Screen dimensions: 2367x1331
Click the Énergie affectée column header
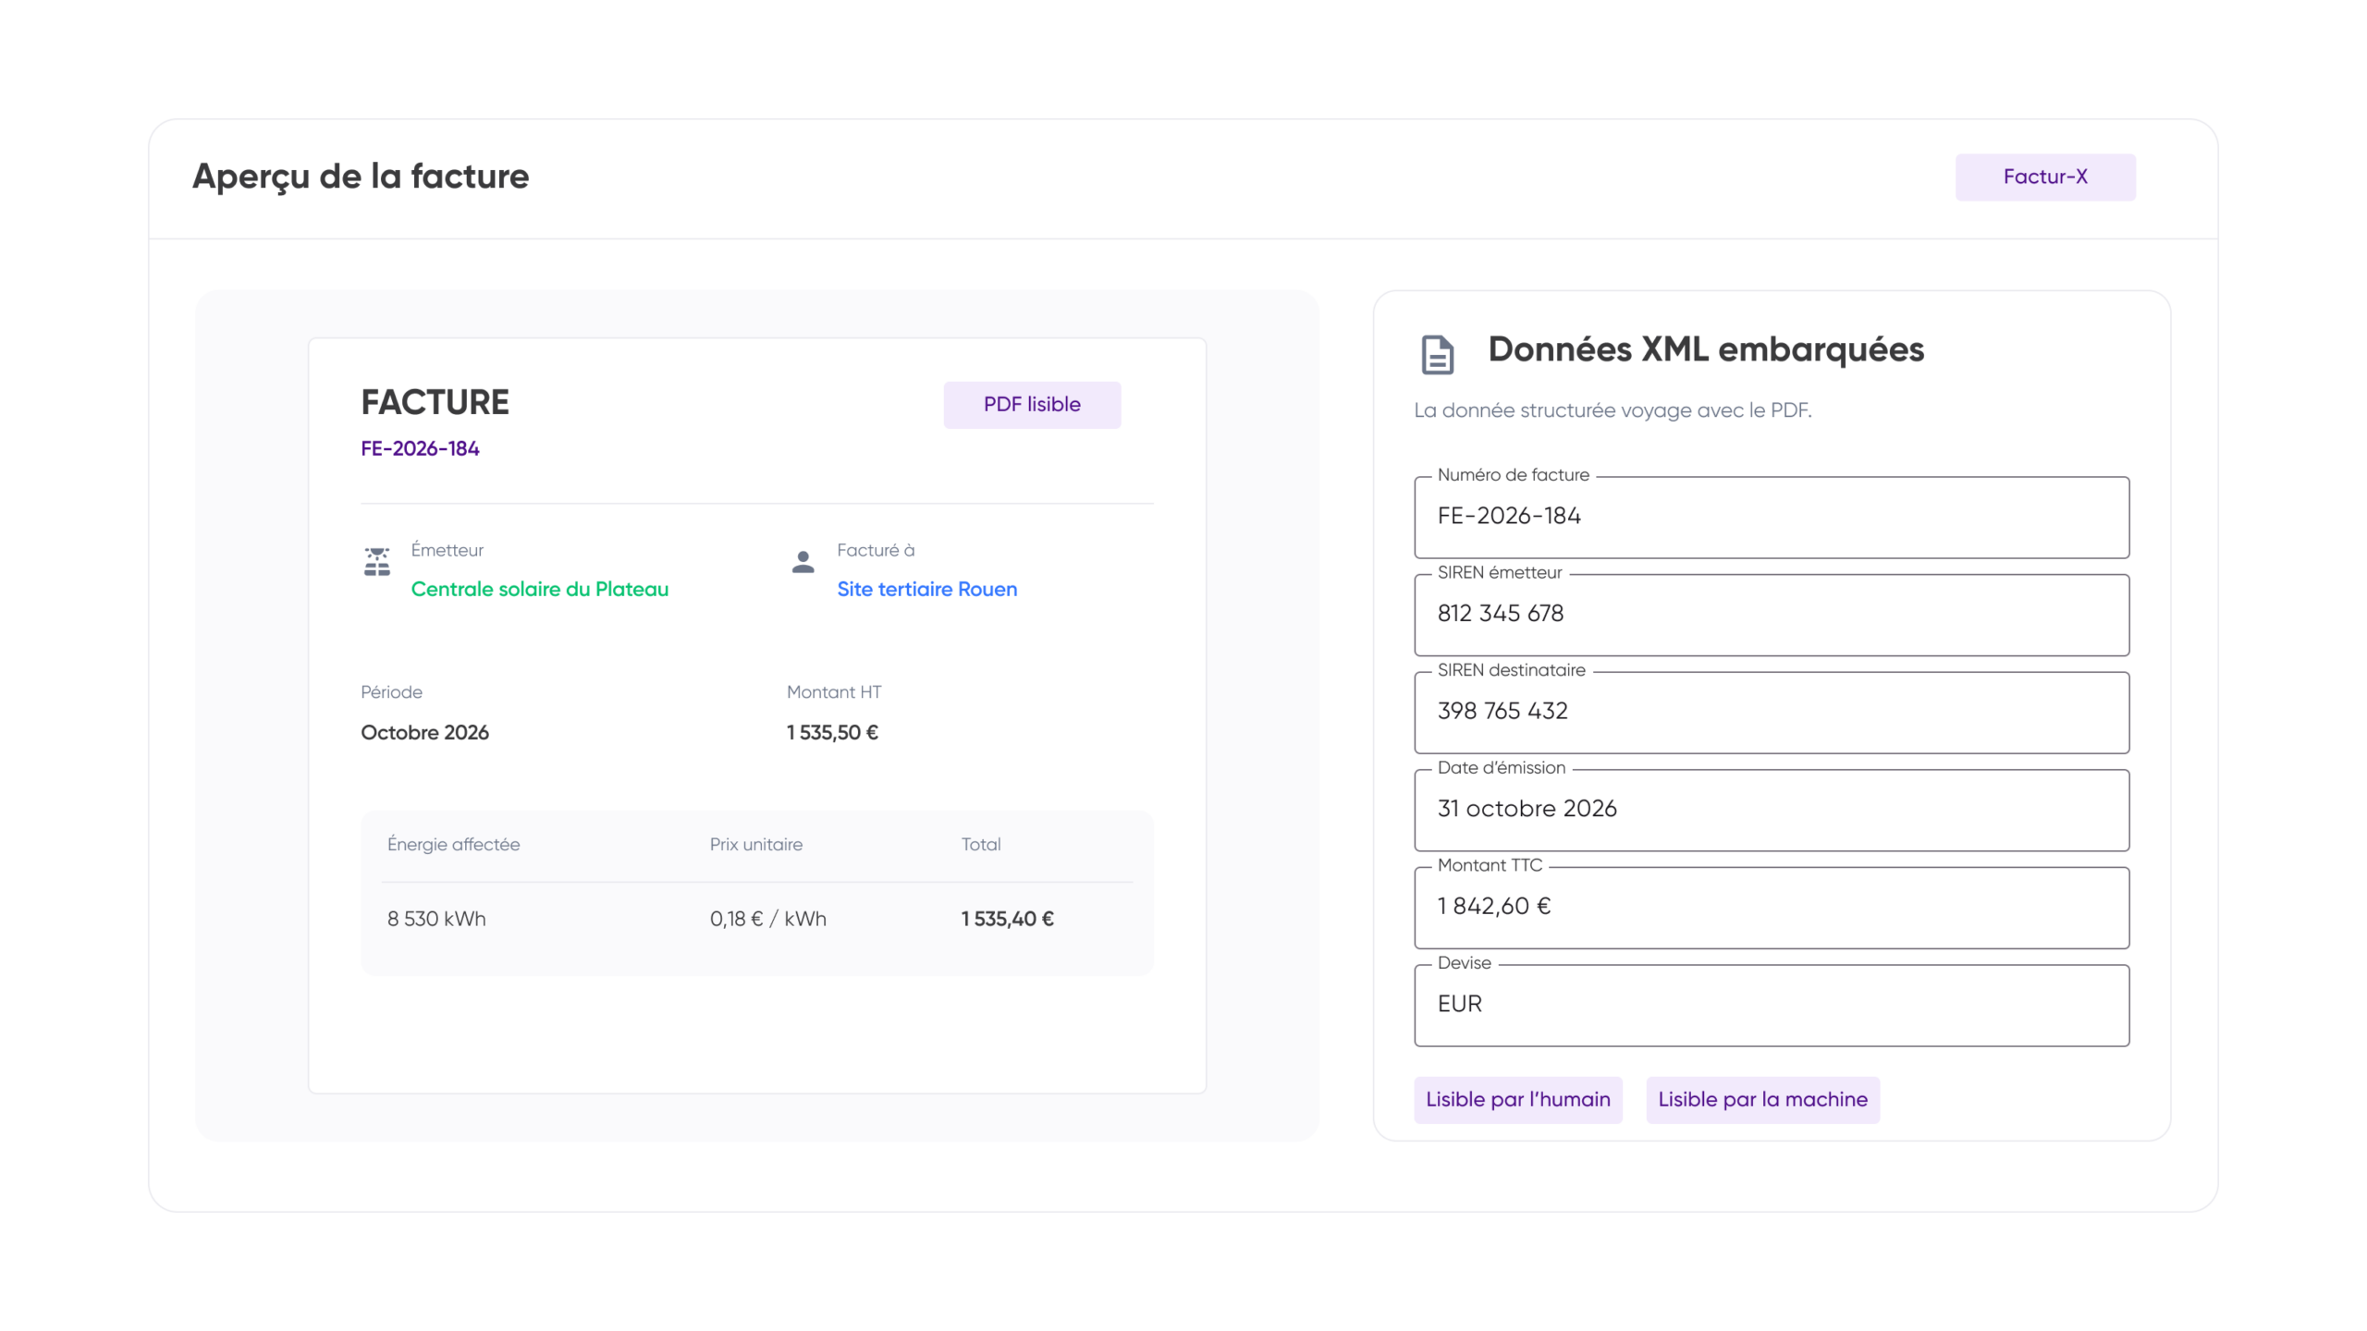pos(453,844)
